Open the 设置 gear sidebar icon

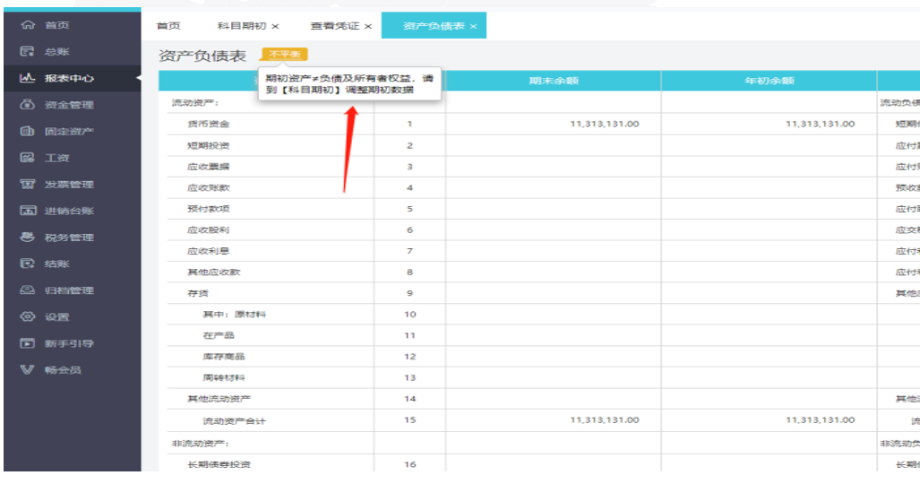click(28, 316)
